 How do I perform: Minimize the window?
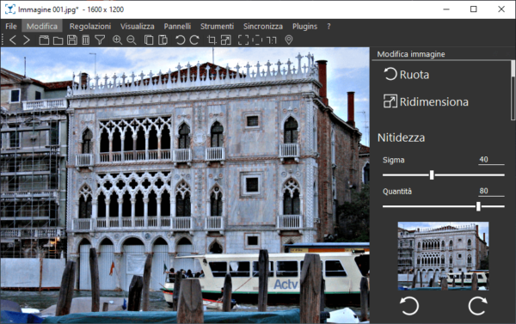pos(446,9)
